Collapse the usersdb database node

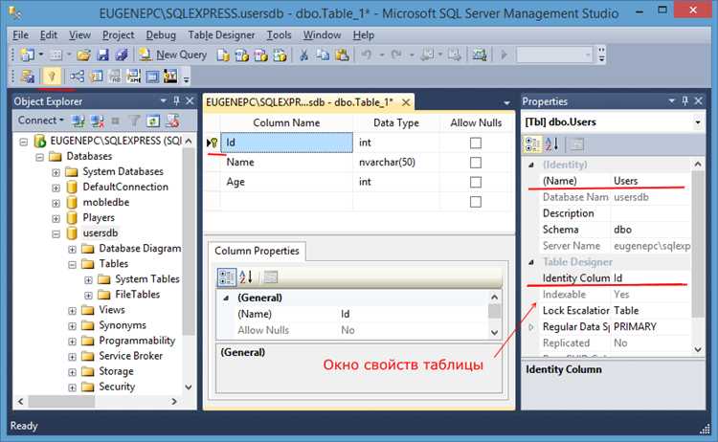(x=56, y=233)
